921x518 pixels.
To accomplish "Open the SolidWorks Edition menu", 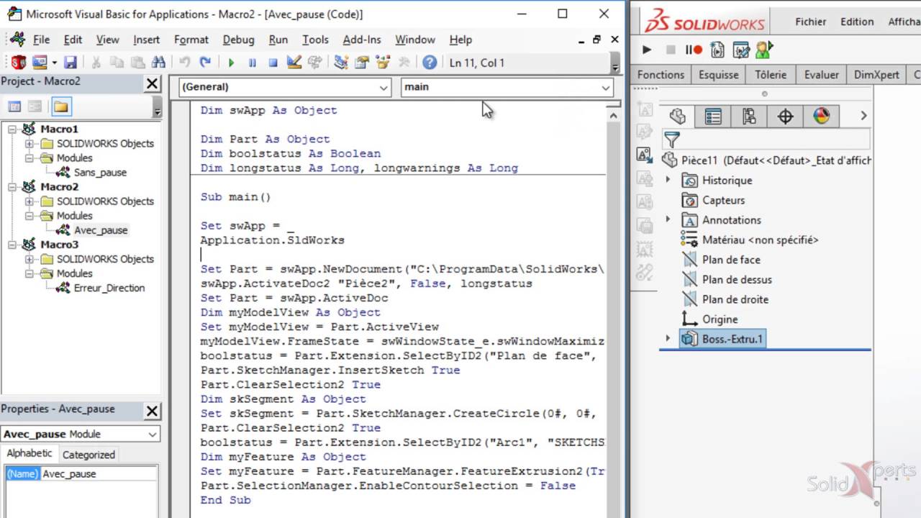I will [x=857, y=22].
